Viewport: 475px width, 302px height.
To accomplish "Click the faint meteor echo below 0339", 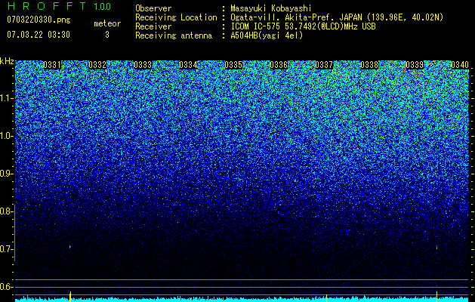I will click(436, 248).
